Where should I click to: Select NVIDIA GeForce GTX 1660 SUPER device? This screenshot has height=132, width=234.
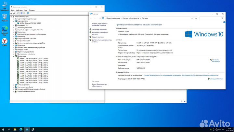tap(30, 23)
